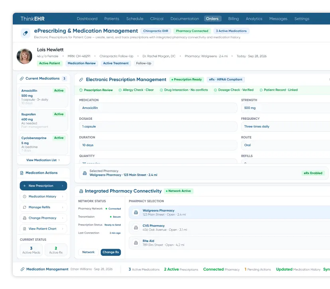The height and width of the screenshot is (289, 330).
Task: Click the Patient Record checkmark icon
Action: (x=261, y=90)
